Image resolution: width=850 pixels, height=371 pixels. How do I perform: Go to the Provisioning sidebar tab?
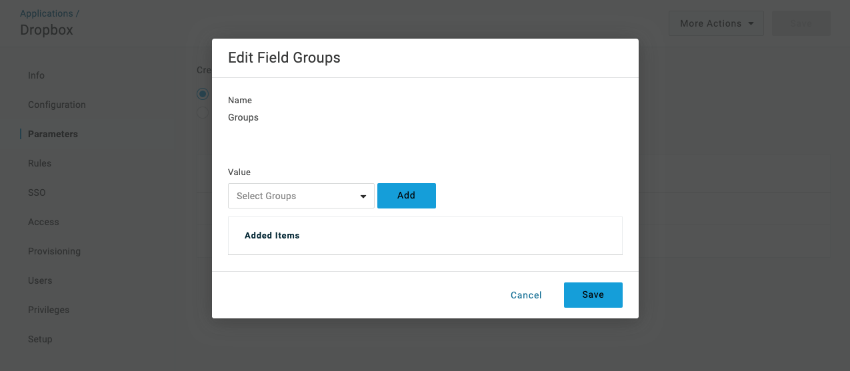tap(54, 251)
